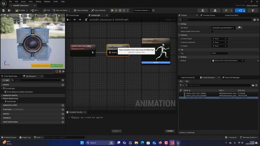The height and width of the screenshot is (146, 260).
Task: Click the red Record button under viewport
Action: tap(57, 71)
